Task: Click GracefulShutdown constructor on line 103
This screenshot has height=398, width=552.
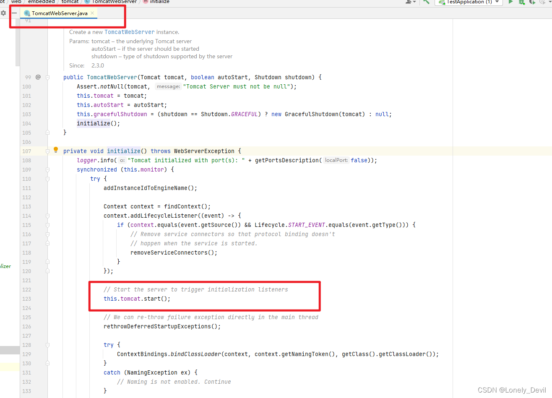Action: (x=312, y=114)
